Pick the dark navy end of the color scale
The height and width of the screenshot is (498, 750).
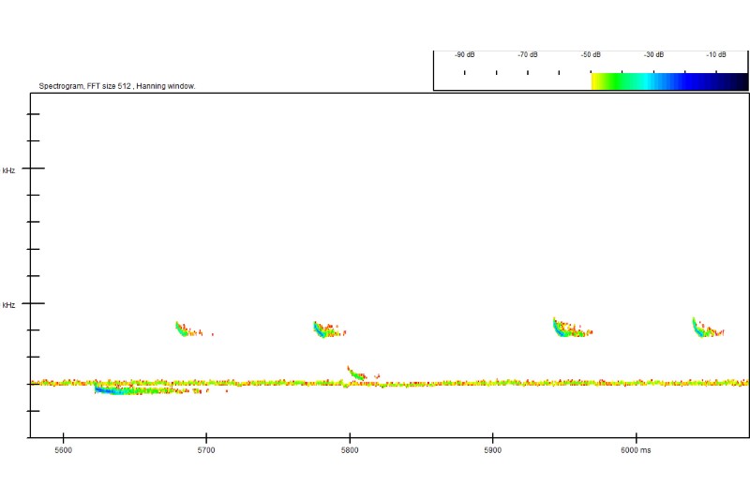(739, 81)
